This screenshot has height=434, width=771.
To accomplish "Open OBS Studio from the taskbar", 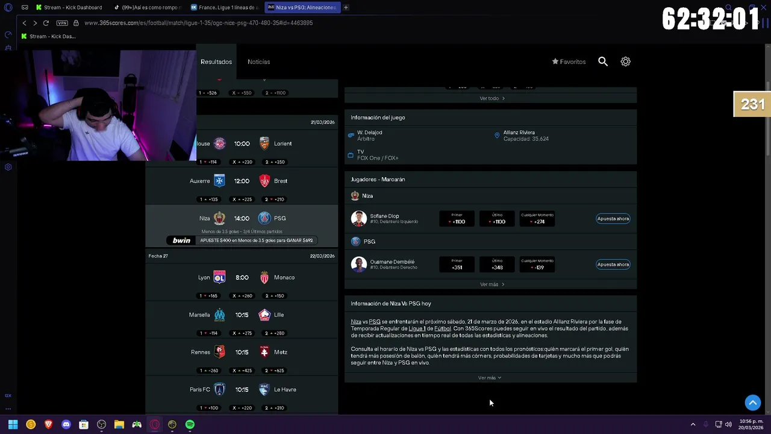I will (101, 424).
